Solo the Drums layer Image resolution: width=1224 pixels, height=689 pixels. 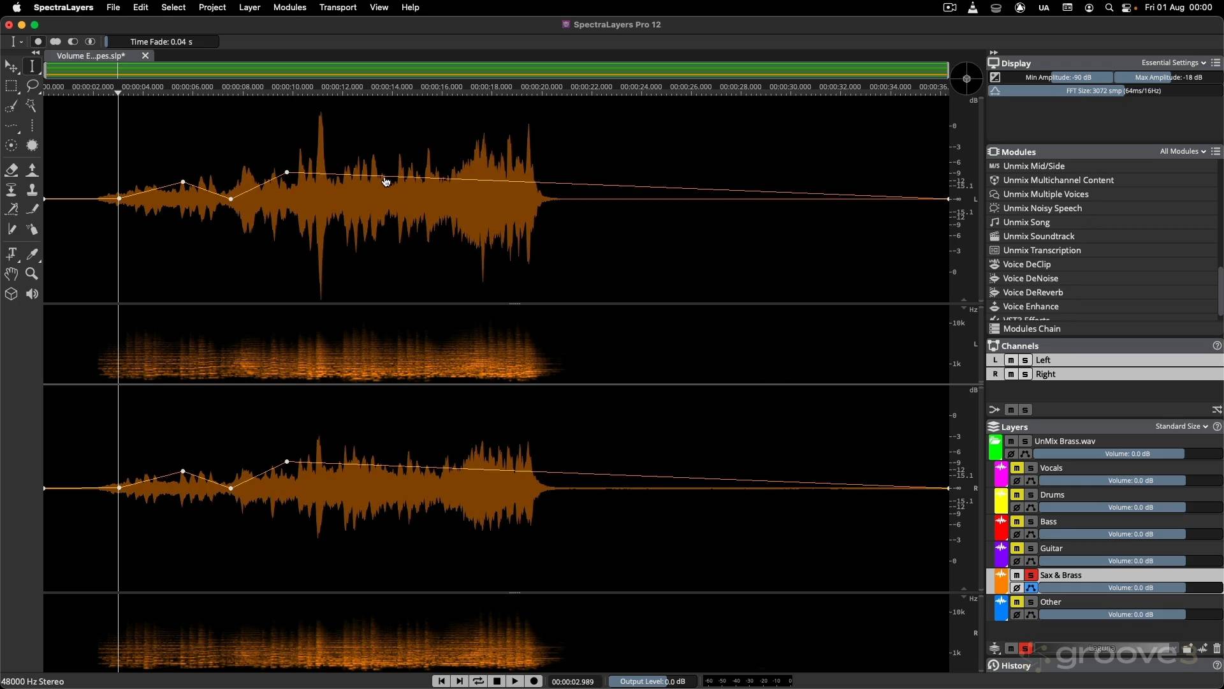click(x=1031, y=495)
